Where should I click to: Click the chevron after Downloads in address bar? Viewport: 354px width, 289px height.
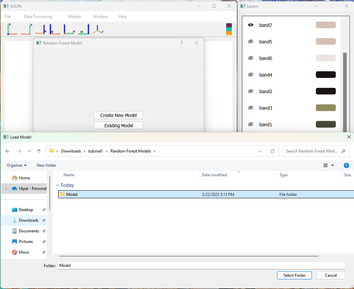click(x=84, y=151)
